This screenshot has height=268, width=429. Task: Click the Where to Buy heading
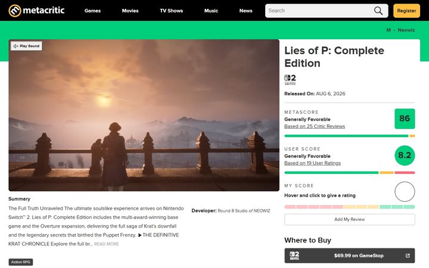pos(307,240)
